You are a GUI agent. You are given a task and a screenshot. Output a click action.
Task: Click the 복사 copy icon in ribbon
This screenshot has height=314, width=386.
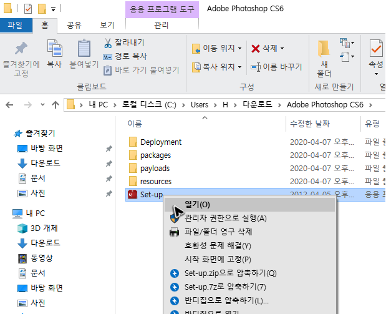(x=54, y=48)
